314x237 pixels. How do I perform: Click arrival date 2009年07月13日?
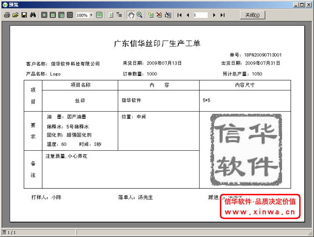coord(164,63)
